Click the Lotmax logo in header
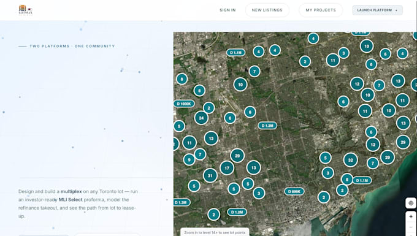 coord(26,10)
